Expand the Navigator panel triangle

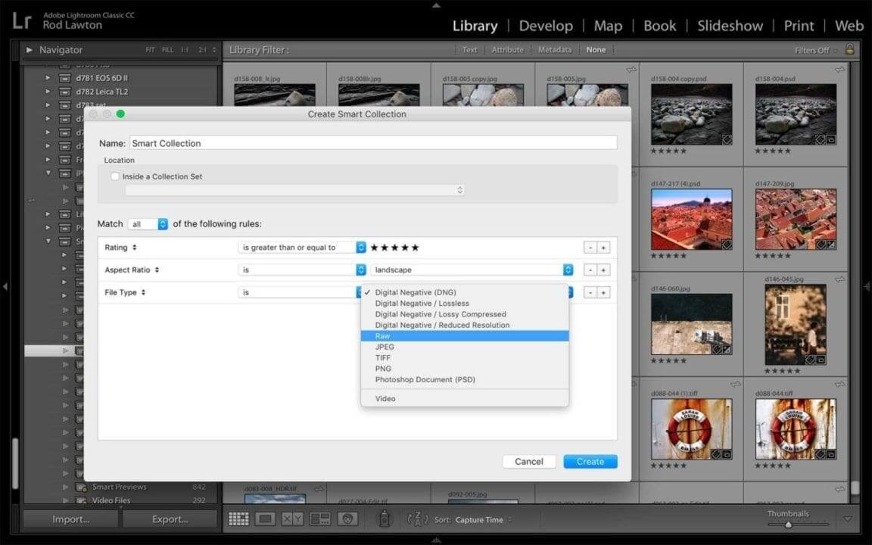click(x=30, y=49)
